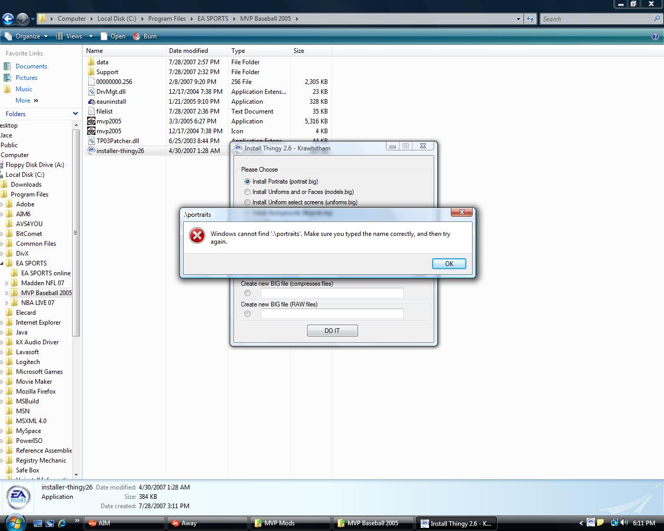Image resolution: width=664 pixels, height=531 pixels.
Task: Click the Burn disc icon
Action: pos(137,36)
